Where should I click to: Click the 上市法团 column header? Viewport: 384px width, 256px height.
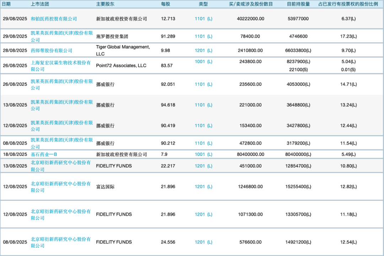coord(39,4)
